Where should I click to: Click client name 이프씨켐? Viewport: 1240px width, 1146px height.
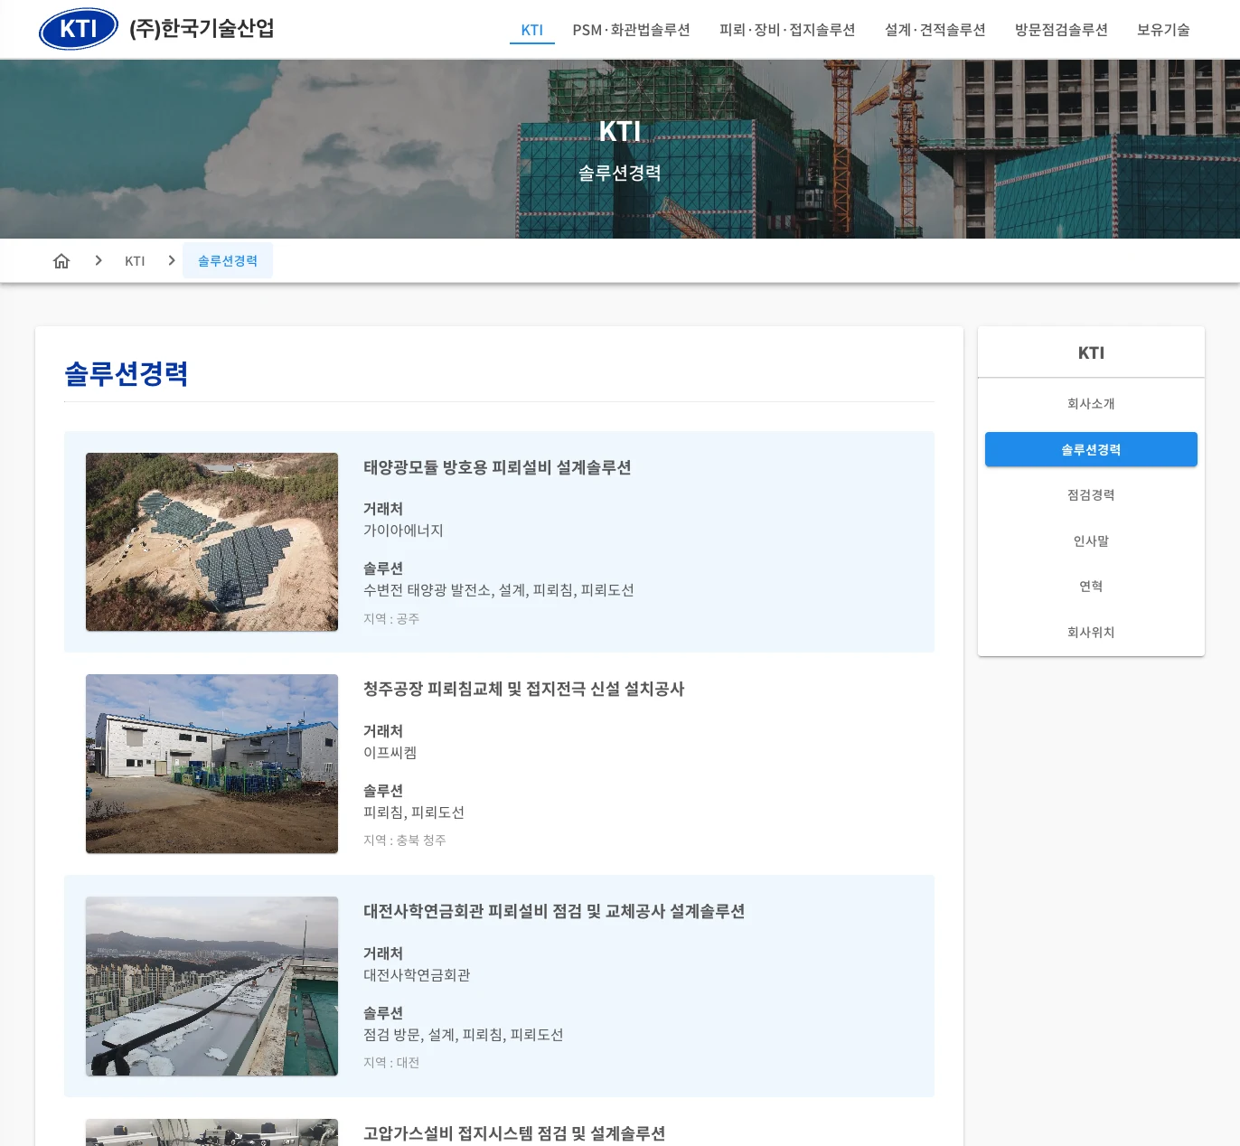click(390, 753)
